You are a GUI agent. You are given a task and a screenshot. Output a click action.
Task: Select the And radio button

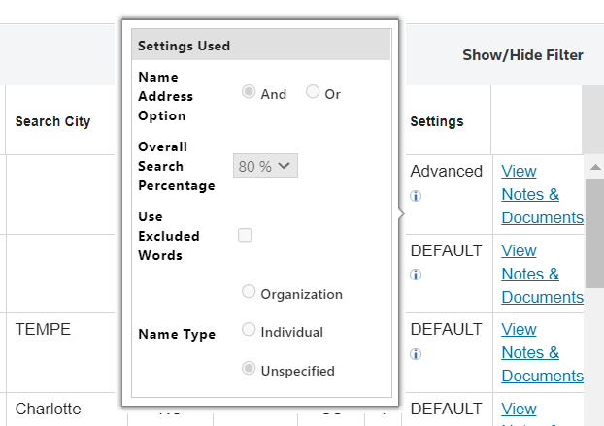249,93
